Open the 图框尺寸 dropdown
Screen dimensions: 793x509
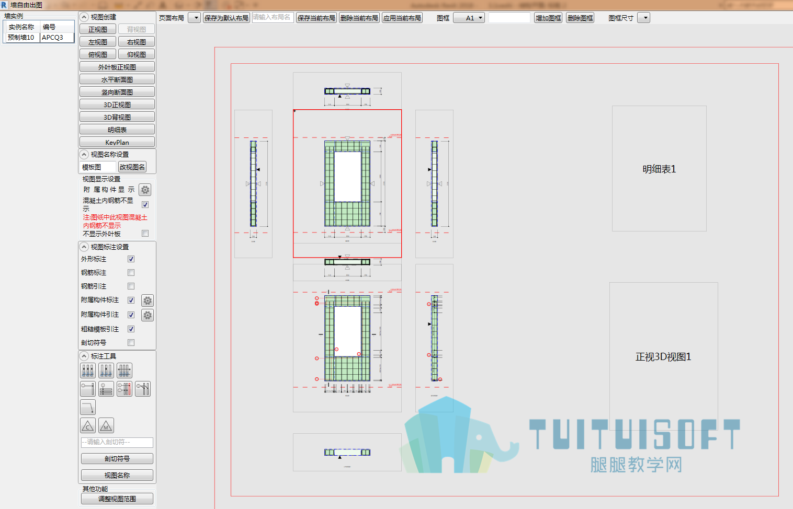[x=644, y=18]
